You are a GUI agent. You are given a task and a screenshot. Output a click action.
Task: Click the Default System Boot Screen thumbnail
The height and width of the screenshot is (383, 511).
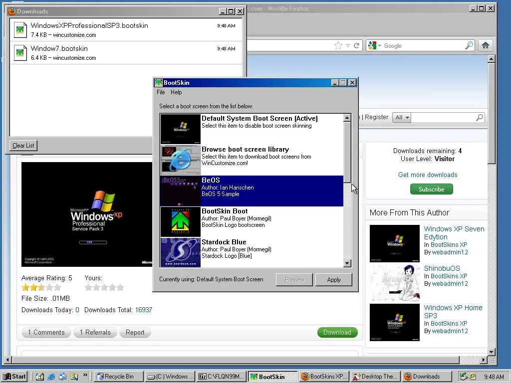point(180,129)
